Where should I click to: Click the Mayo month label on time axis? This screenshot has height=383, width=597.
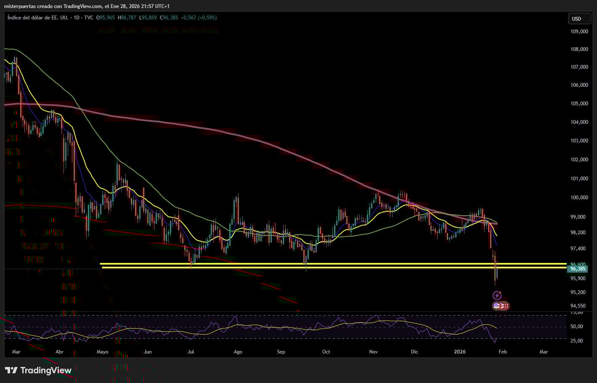[x=102, y=352]
